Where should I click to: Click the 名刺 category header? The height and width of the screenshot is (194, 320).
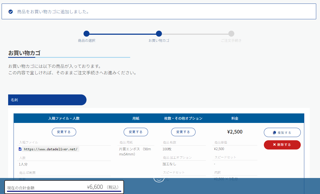(47, 100)
